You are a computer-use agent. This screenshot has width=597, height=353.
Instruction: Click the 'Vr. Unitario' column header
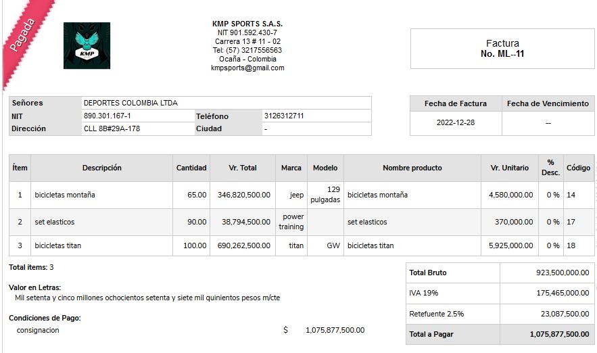(x=509, y=168)
